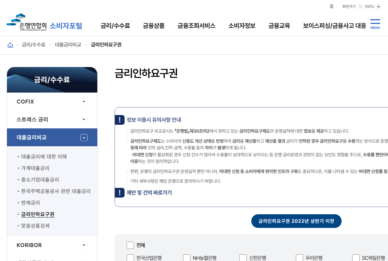Open the hamburger MENU icon
Viewport: 388px width, 261px height.
pyautogui.click(x=375, y=24)
